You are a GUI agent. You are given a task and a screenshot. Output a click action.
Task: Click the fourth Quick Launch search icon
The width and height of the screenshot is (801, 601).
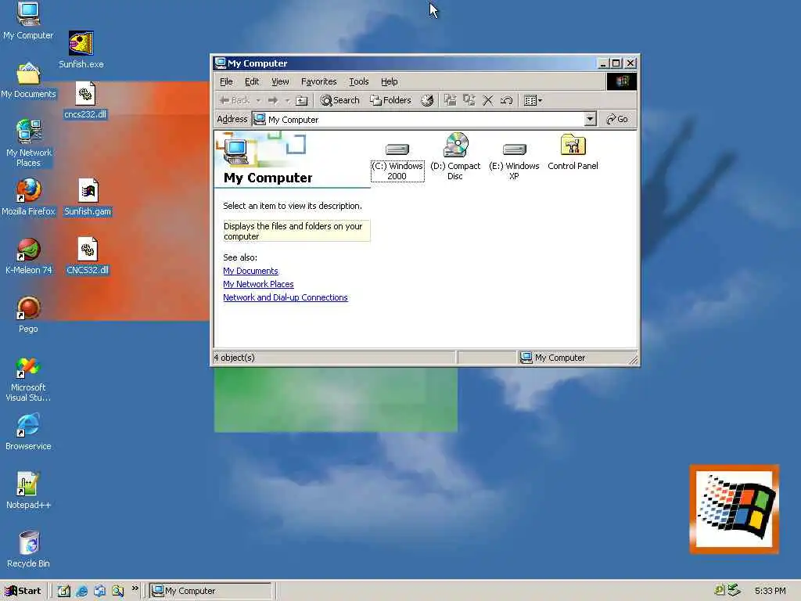pyautogui.click(x=118, y=591)
